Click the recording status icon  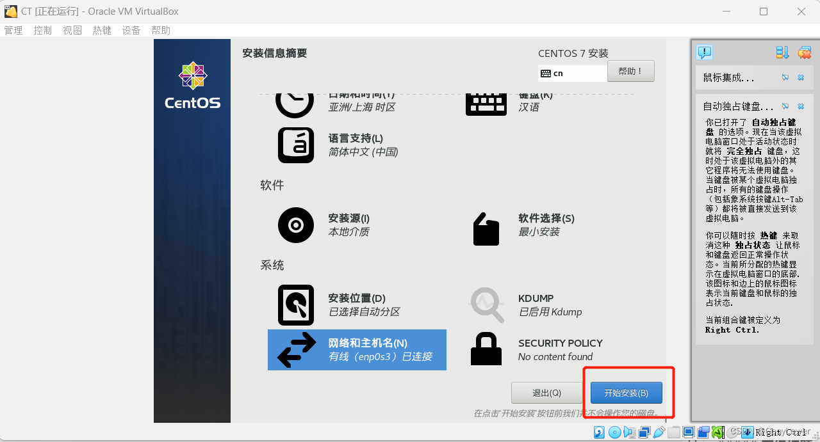(703, 432)
